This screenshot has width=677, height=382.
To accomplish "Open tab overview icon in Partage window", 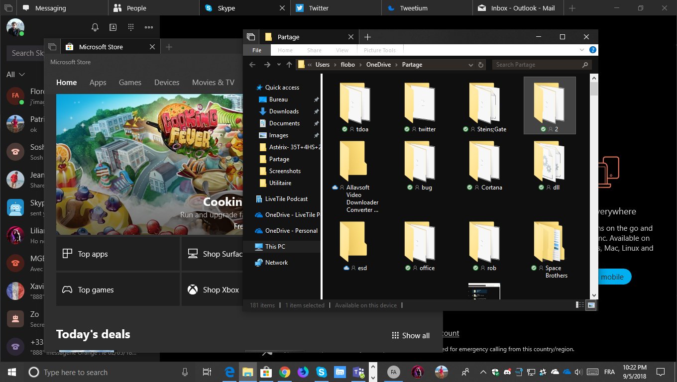I will pyautogui.click(x=251, y=37).
